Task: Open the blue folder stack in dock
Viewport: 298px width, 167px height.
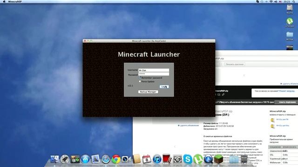Action: pos(234,160)
